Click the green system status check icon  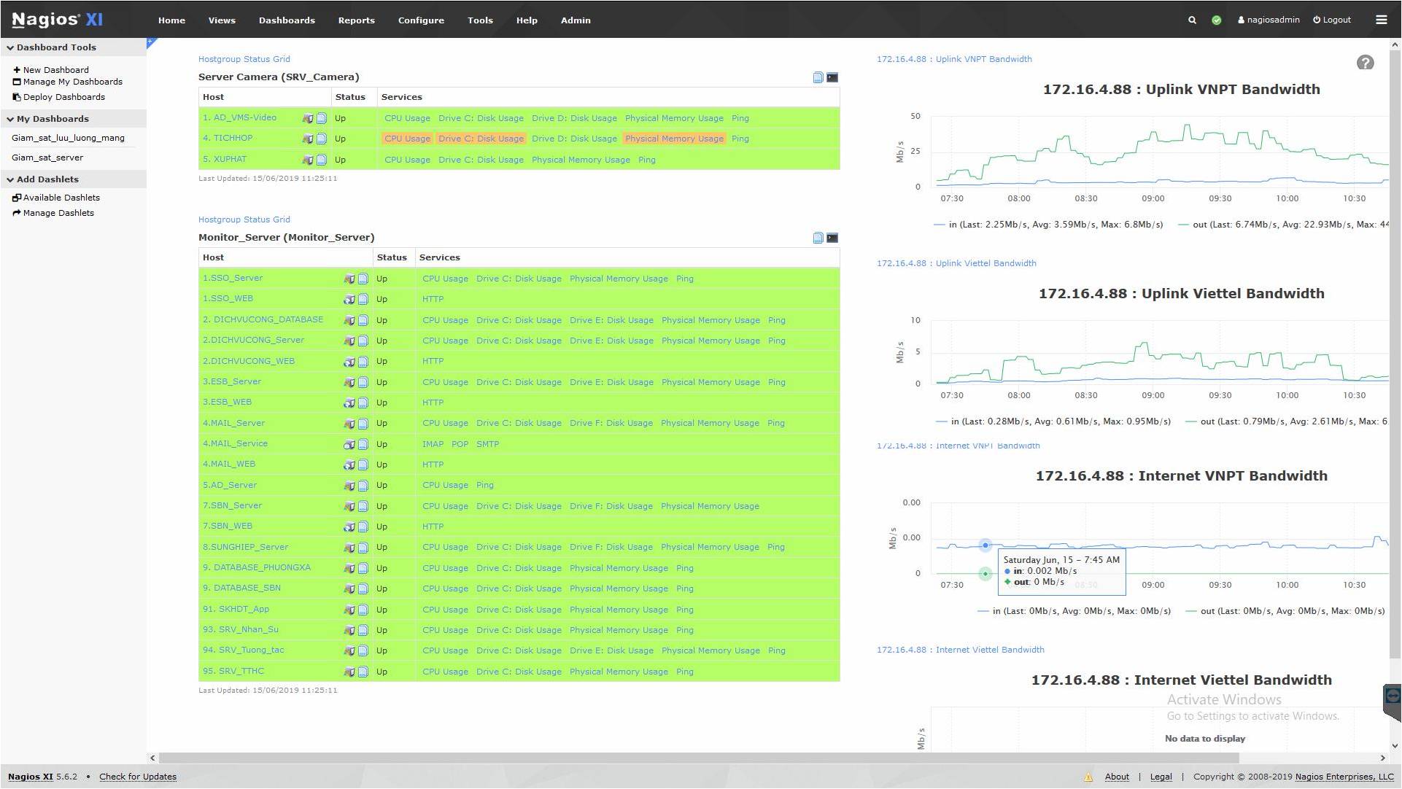1216,20
